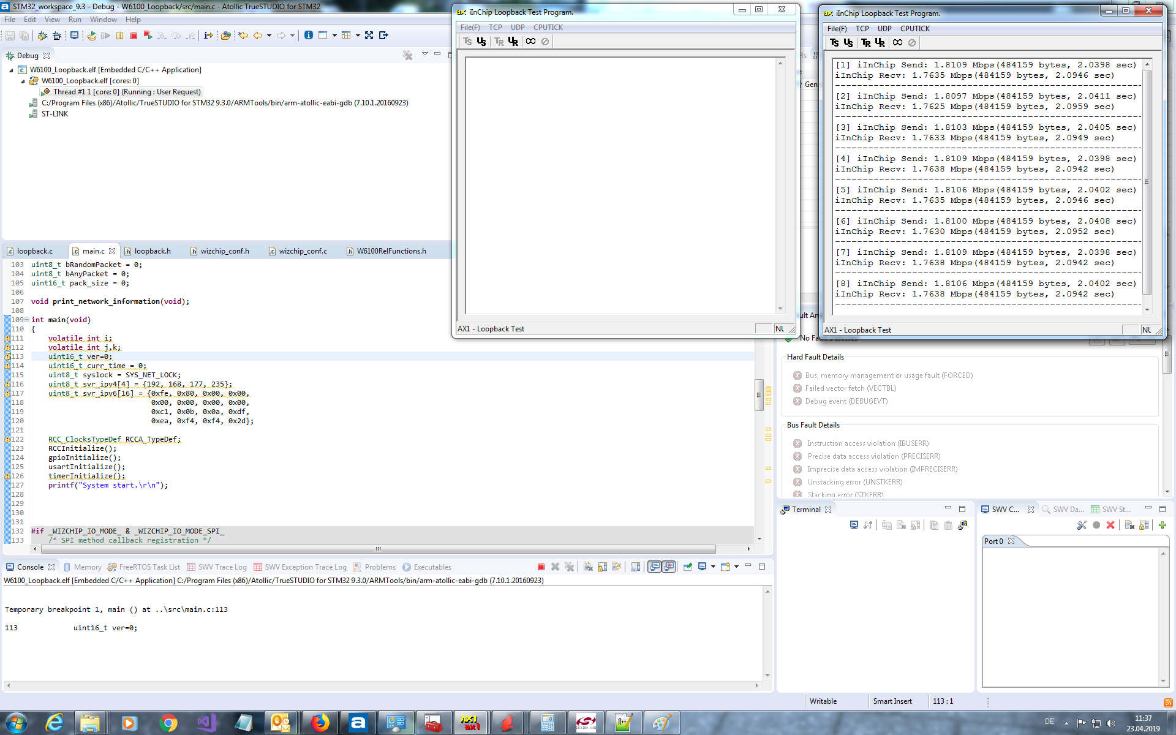Viewport: 1176px width, 735px height.
Task: Open the UDP menu in left loopback window
Action: click(518, 28)
